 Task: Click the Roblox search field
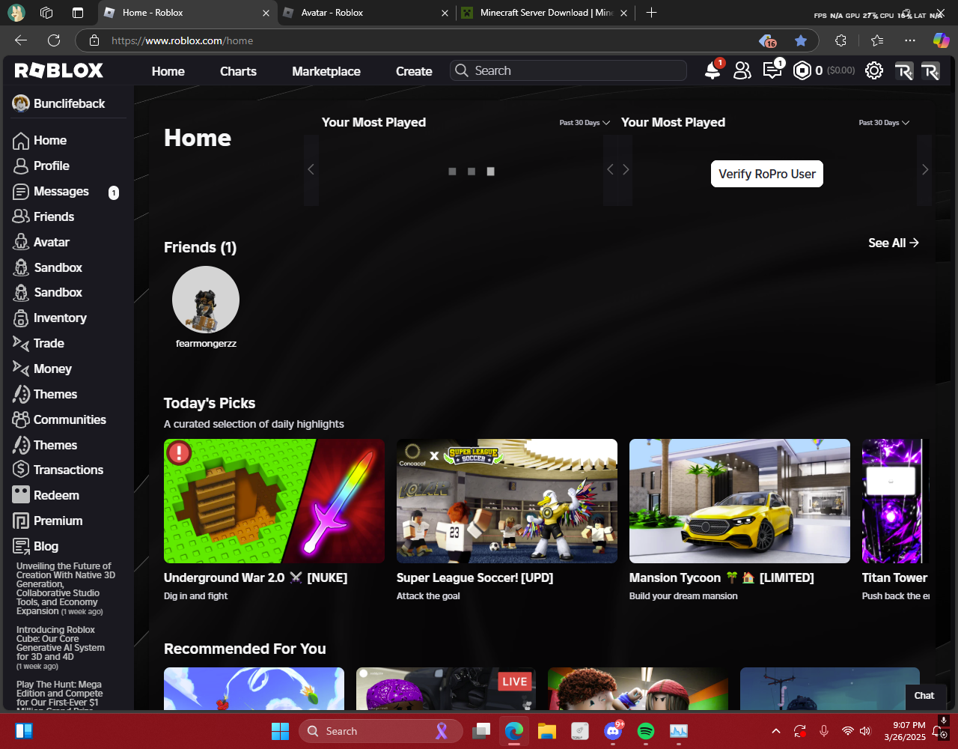[x=569, y=70]
